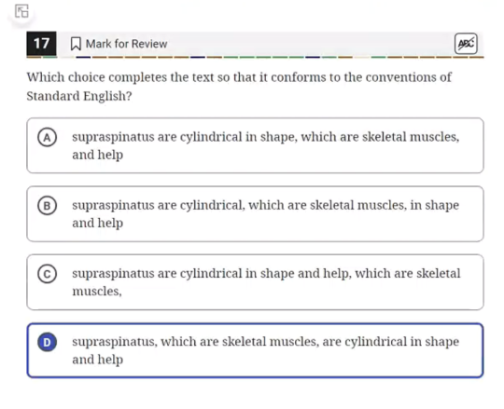Click the word 'muscles,' ending option C
Image resolution: width=504 pixels, height=409 pixels.
97,292
